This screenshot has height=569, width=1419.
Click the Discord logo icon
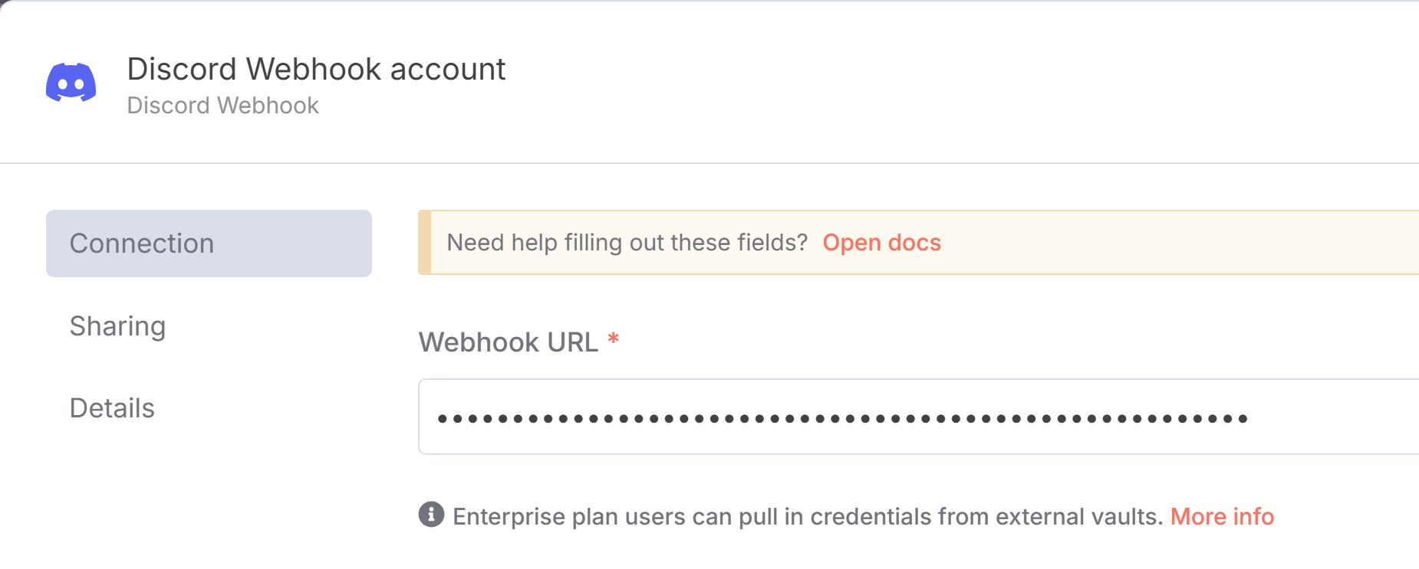pos(71,82)
